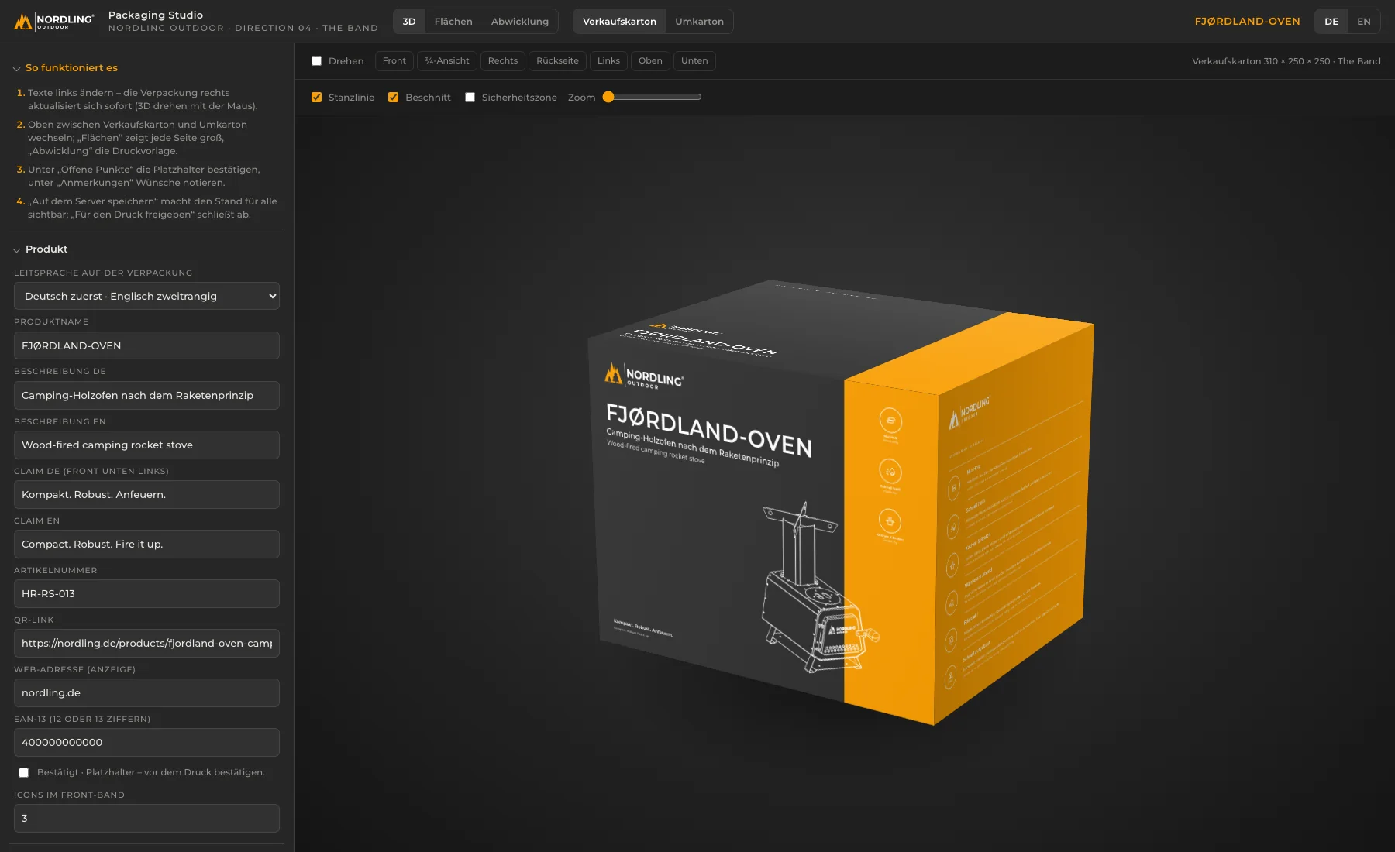The image size is (1395, 852).
Task: Switch to the 3D view tab
Action: 409,22
